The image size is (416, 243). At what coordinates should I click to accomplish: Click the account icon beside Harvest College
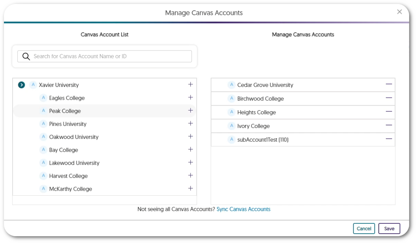coord(43,176)
